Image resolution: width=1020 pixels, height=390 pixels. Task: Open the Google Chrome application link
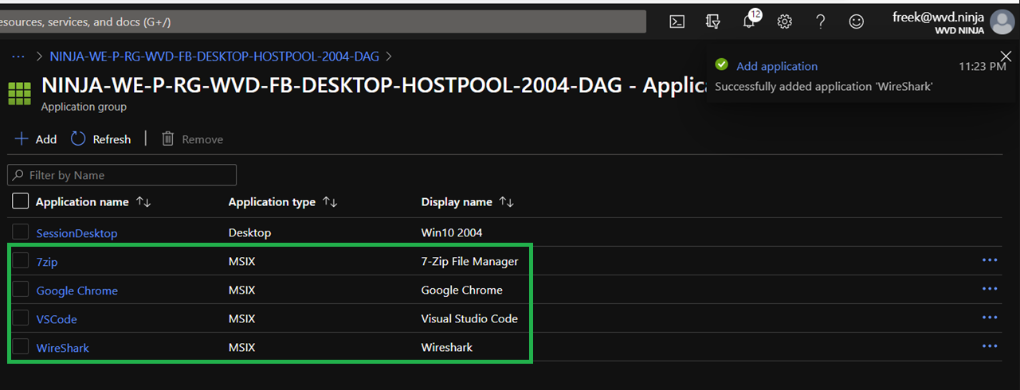coord(76,291)
